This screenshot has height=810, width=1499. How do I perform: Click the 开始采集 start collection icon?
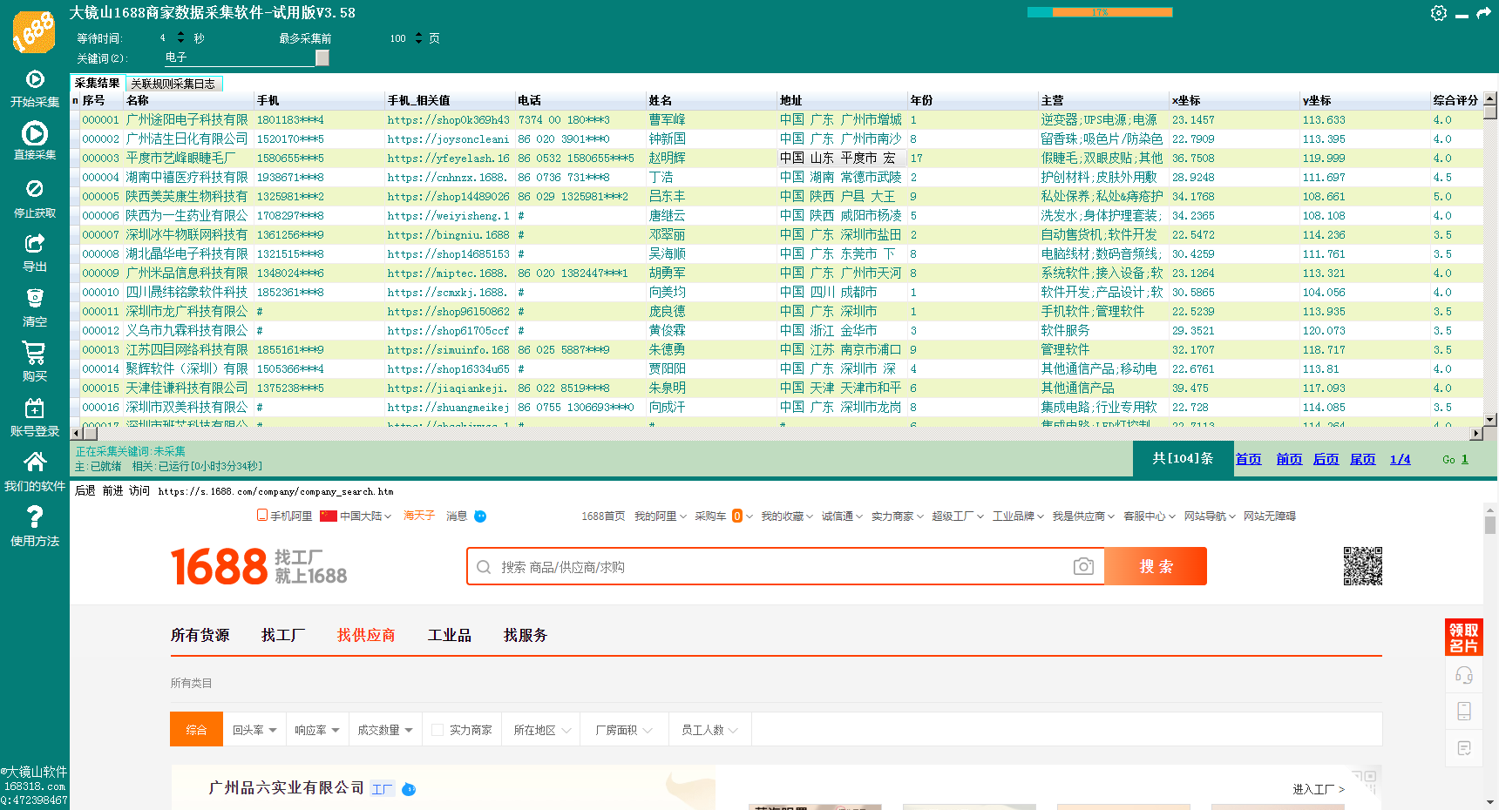[x=35, y=80]
